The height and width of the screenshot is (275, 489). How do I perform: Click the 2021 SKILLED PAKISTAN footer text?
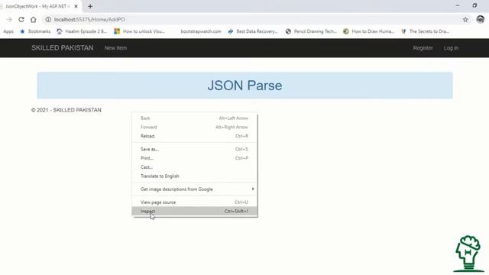pos(66,110)
